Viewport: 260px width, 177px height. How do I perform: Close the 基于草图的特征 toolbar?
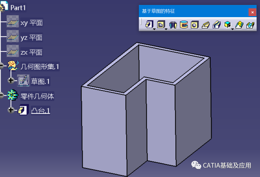coord(252,12)
